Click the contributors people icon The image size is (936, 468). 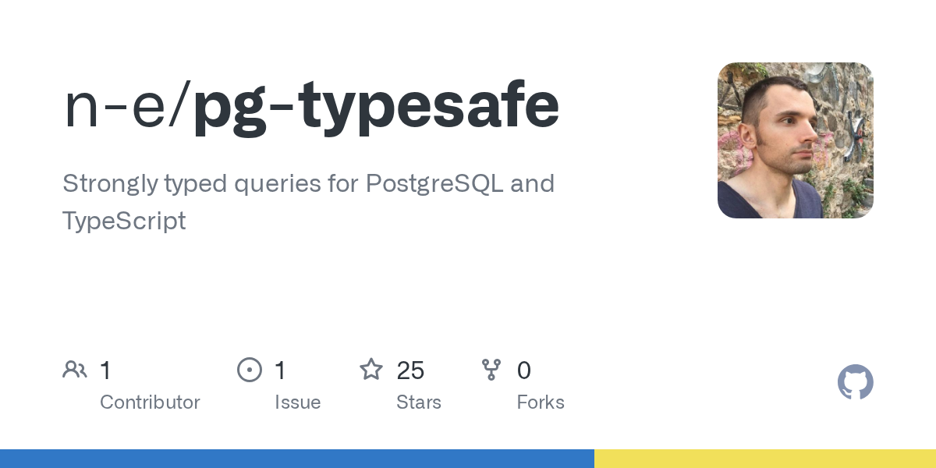(75, 369)
